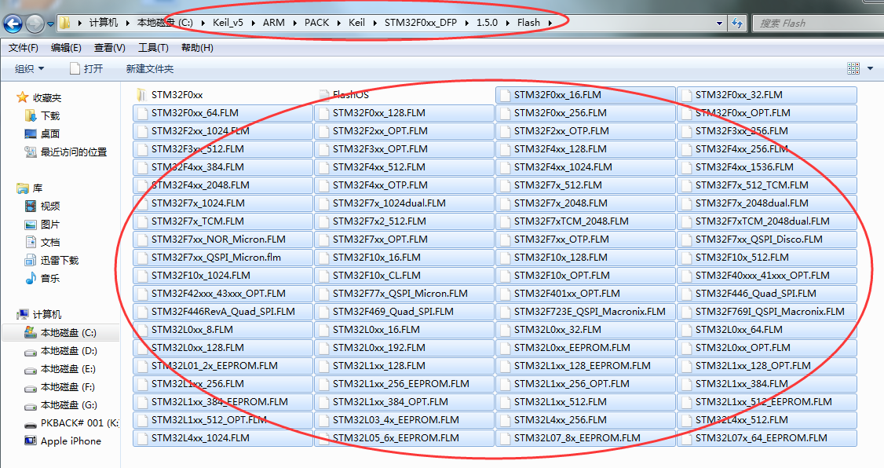Open the recent locations dropdown arrow

pyautogui.click(x=50, y=24)
